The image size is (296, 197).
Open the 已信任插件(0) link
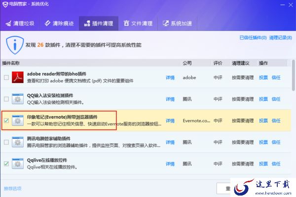click(x=253, y=38)
